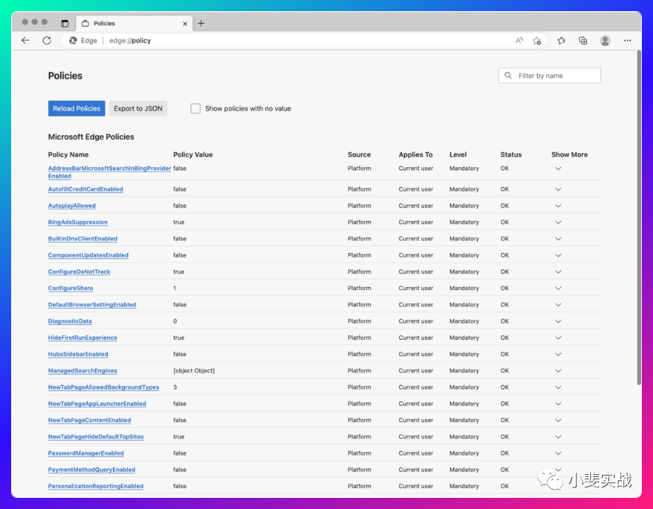The image size is (653, 509).
Task: Expand ConfigureShare row chevron
Action: [x=558, y=288]
